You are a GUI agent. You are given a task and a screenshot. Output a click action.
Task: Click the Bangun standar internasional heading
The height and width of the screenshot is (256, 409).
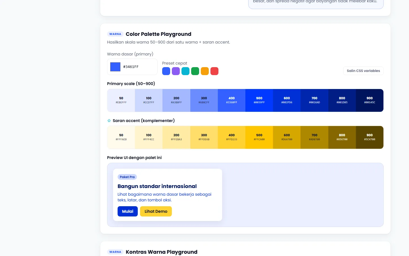(x=157, y=186)
